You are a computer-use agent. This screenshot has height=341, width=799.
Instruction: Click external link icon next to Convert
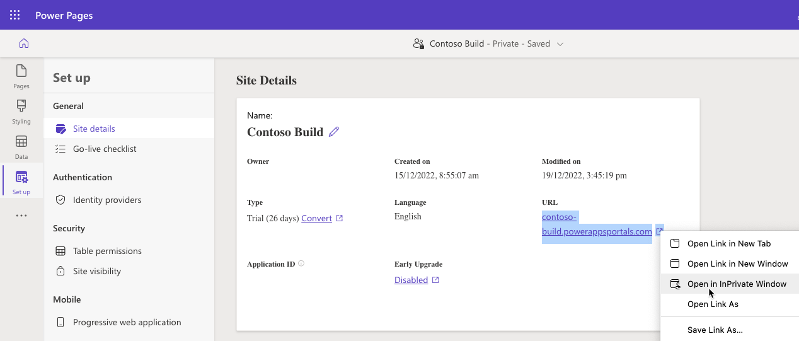click(x=340, y=218)
